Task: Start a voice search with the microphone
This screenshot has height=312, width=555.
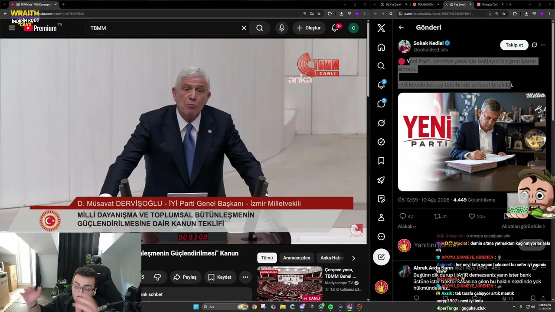Action: (x=282, y=28)
